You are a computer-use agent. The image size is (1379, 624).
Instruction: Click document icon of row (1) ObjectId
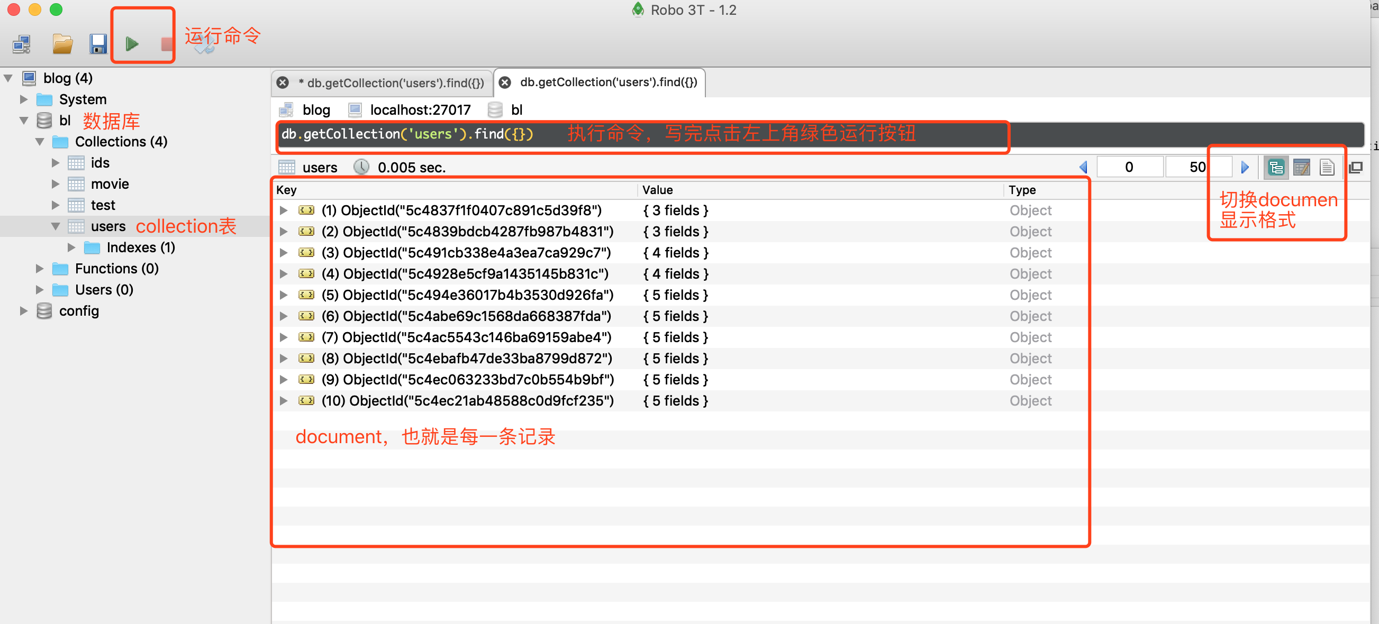(306, 210)
